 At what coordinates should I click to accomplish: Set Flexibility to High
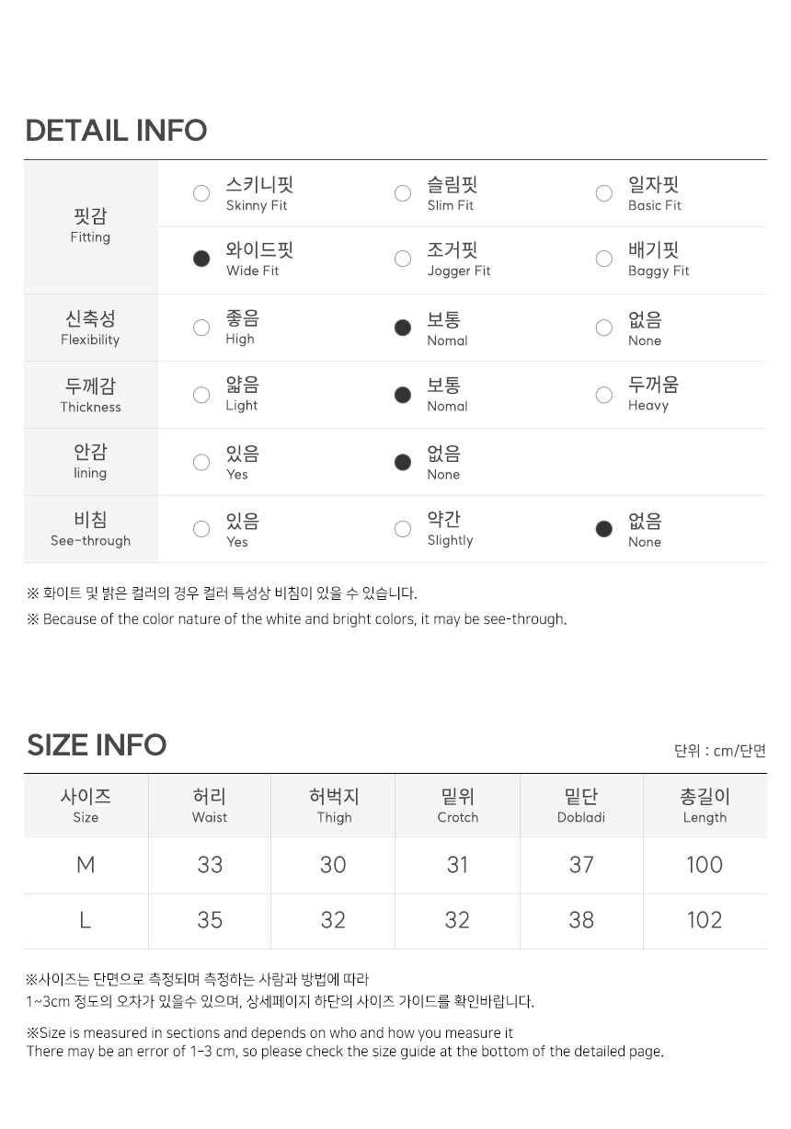tap(201, 328)
